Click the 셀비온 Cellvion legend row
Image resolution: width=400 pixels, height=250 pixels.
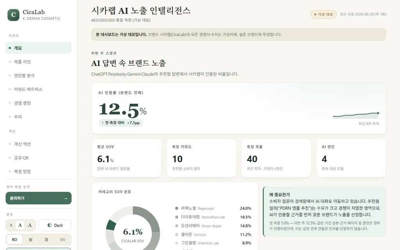pos(213,234)
